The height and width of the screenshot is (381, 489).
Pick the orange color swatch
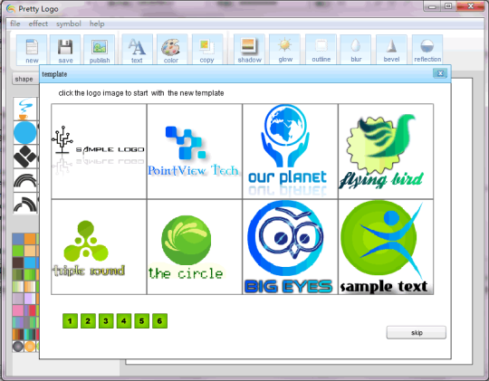(x=30, y=239)
